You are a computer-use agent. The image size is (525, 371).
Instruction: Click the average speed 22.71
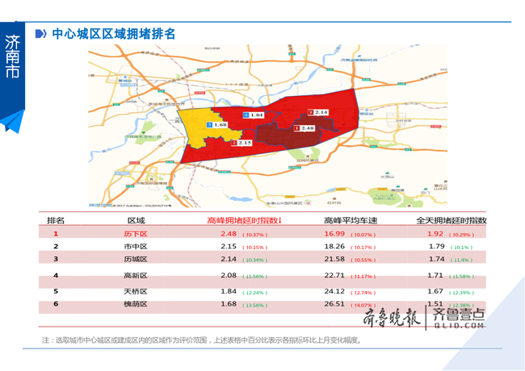334,275
